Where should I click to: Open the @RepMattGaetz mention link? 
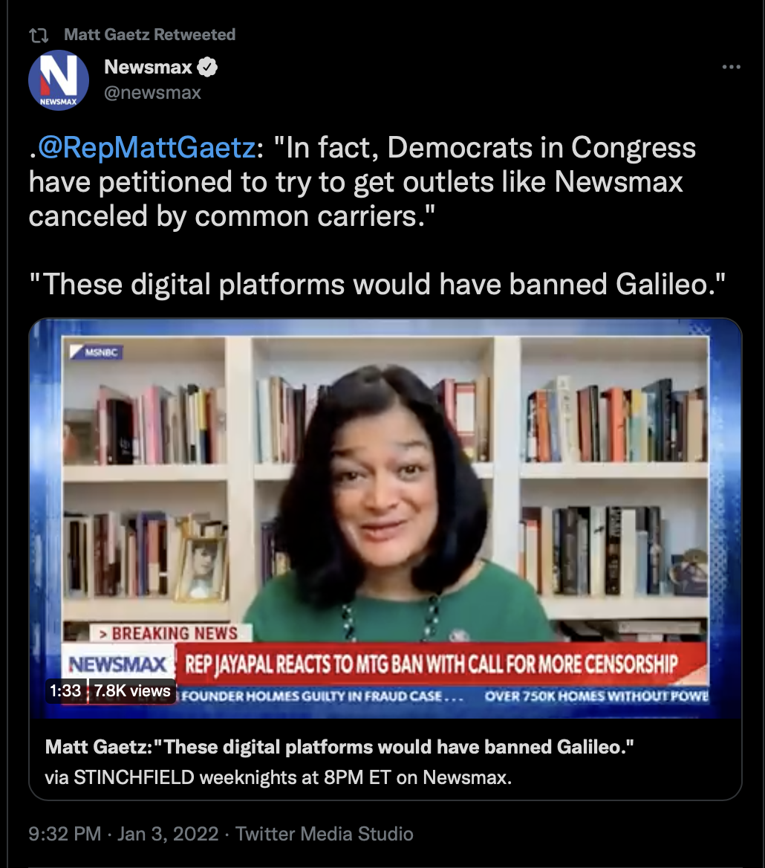coord(146,148)
